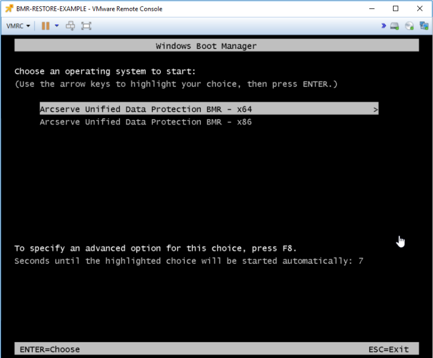Close the VMware Remote Console window

pyautogui.click(x=419, y=8)
